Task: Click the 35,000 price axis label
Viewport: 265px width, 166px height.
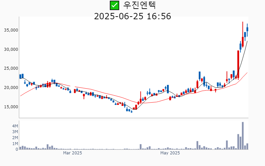Action: [11, 30]
